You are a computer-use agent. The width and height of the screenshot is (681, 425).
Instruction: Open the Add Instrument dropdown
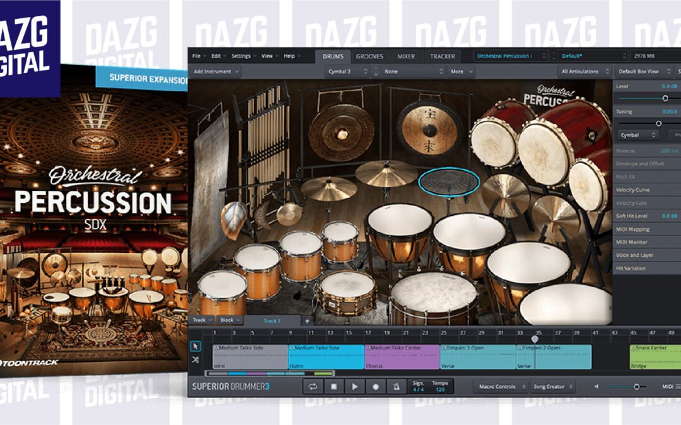pyautogui.click(x=216, y=72)
